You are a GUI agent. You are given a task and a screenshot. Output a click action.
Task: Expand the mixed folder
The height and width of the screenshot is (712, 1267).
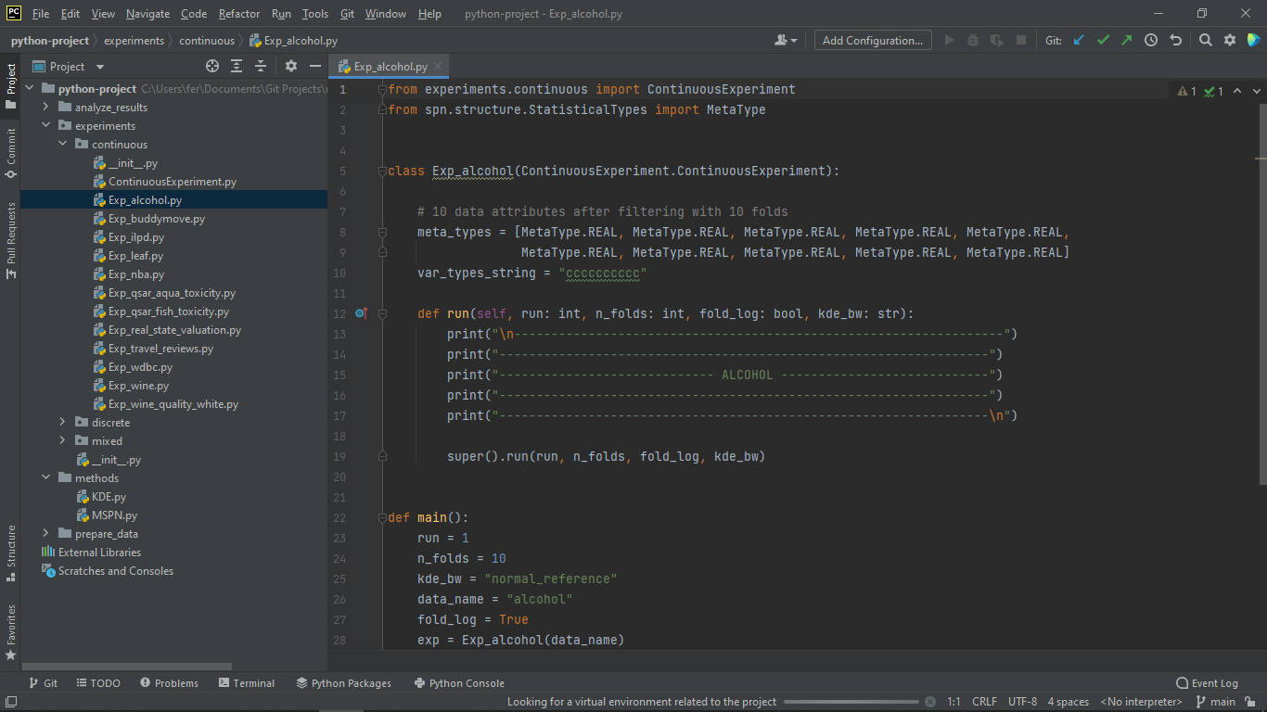coord(62,441)
